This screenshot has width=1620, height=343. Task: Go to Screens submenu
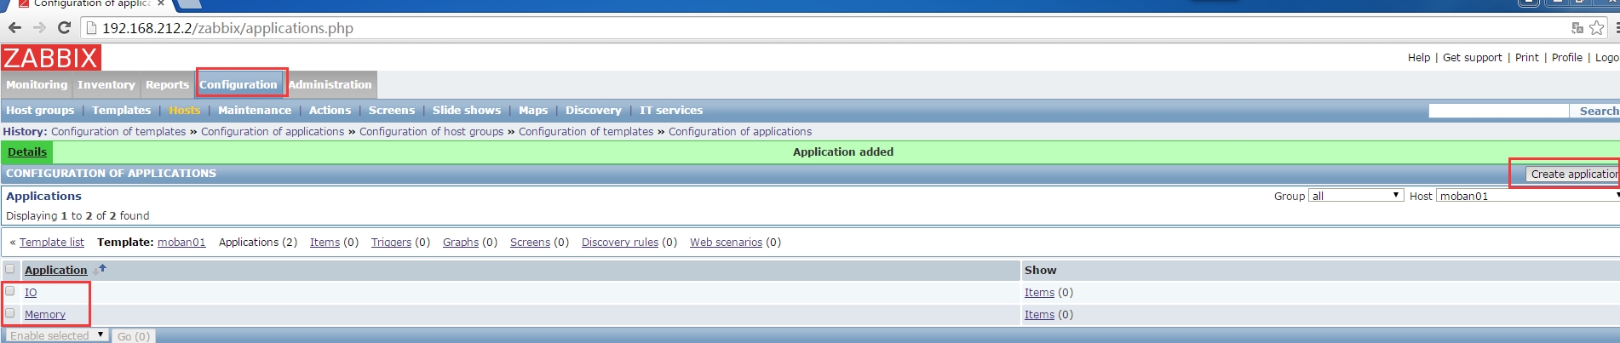coord(392,110)
